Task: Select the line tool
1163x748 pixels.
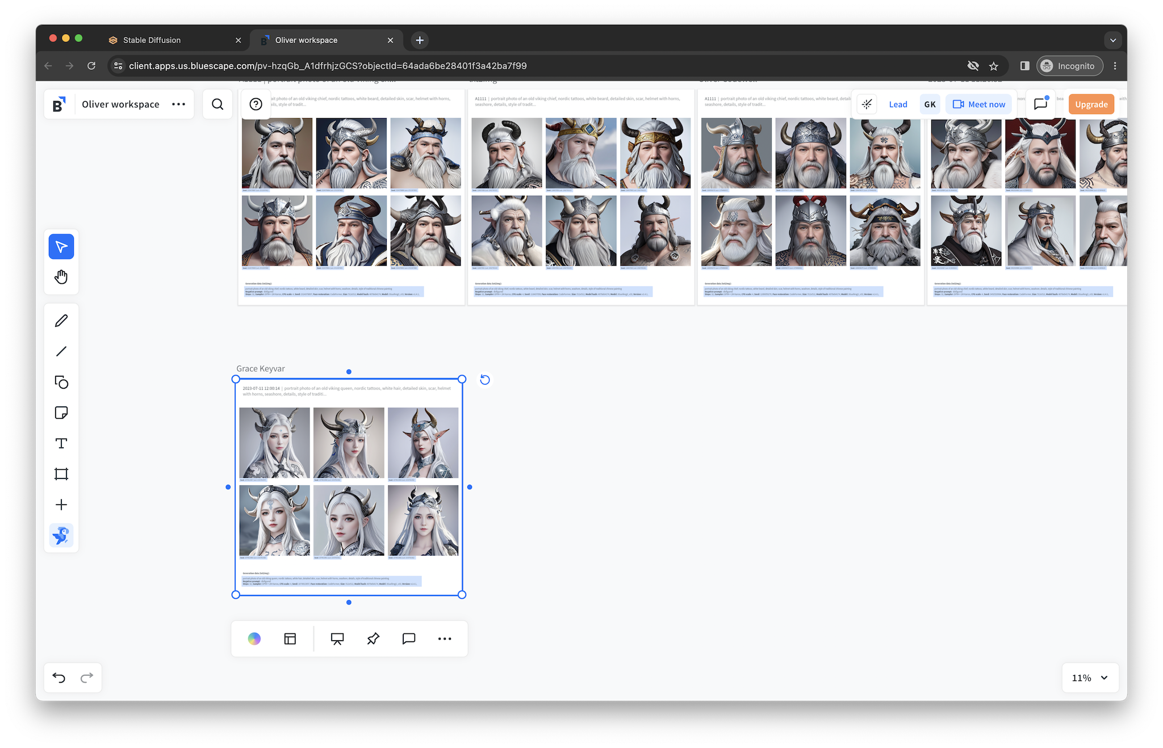Action: pos(61,351)
